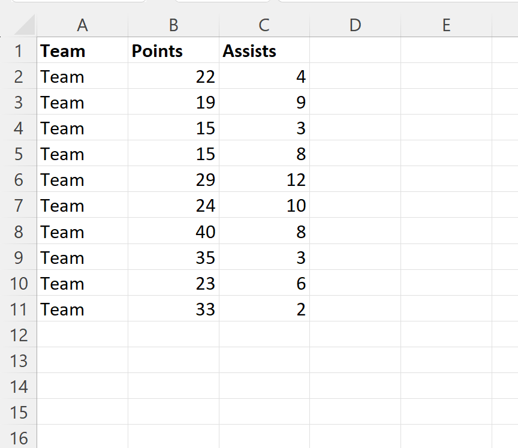Click the Points cell with value 33
The height and width of the screenshot is (448, 518).
coord(173,309)
